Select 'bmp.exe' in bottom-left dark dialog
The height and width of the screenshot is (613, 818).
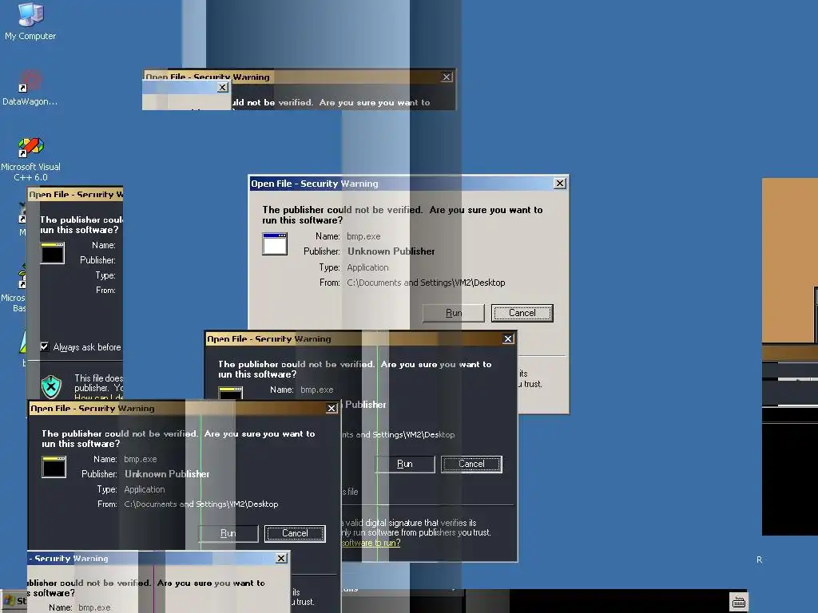pos(141,459)
